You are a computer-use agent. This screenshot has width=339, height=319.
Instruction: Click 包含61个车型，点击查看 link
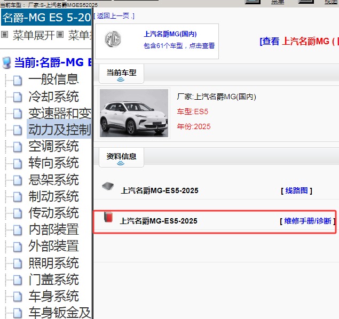(179, 45)
